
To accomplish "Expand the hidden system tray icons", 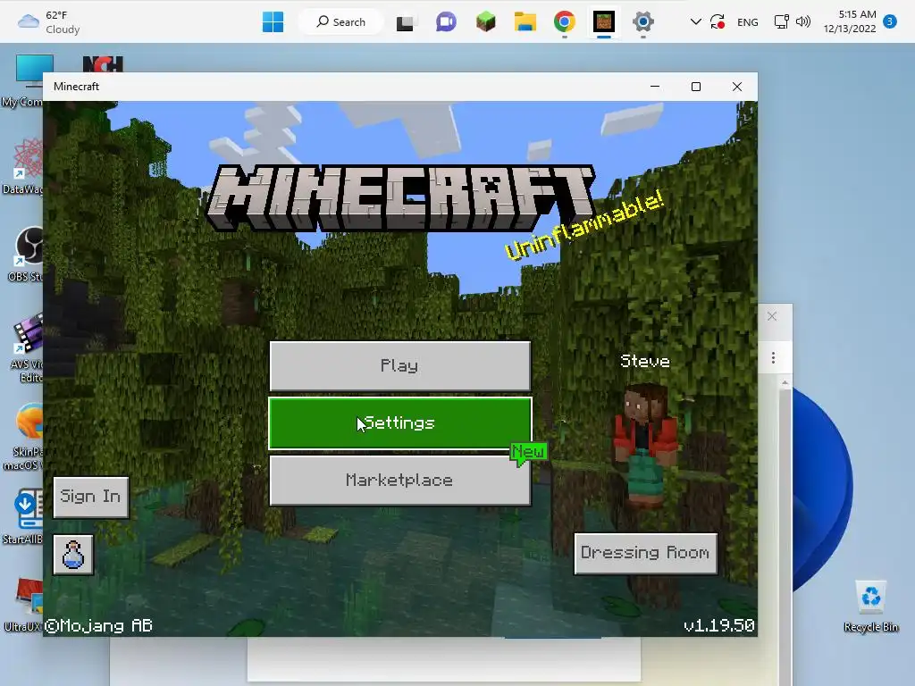I will pos(695,22).
